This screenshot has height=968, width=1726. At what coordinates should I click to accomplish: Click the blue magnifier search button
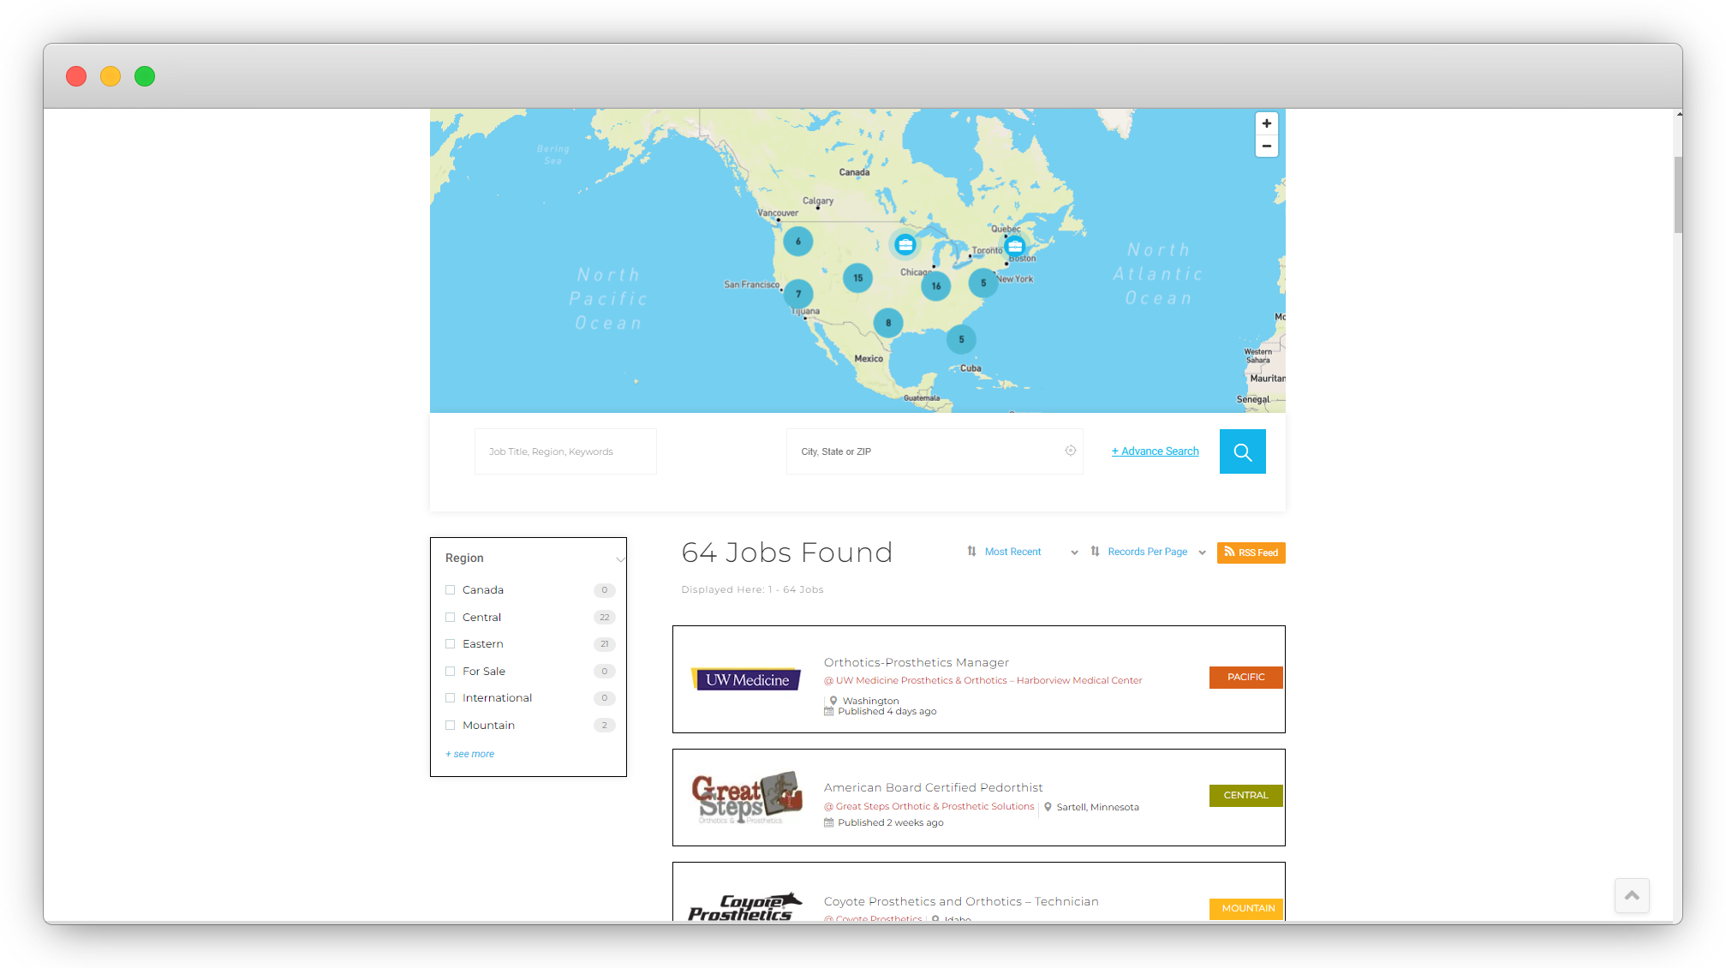(x=1242, y=451)
